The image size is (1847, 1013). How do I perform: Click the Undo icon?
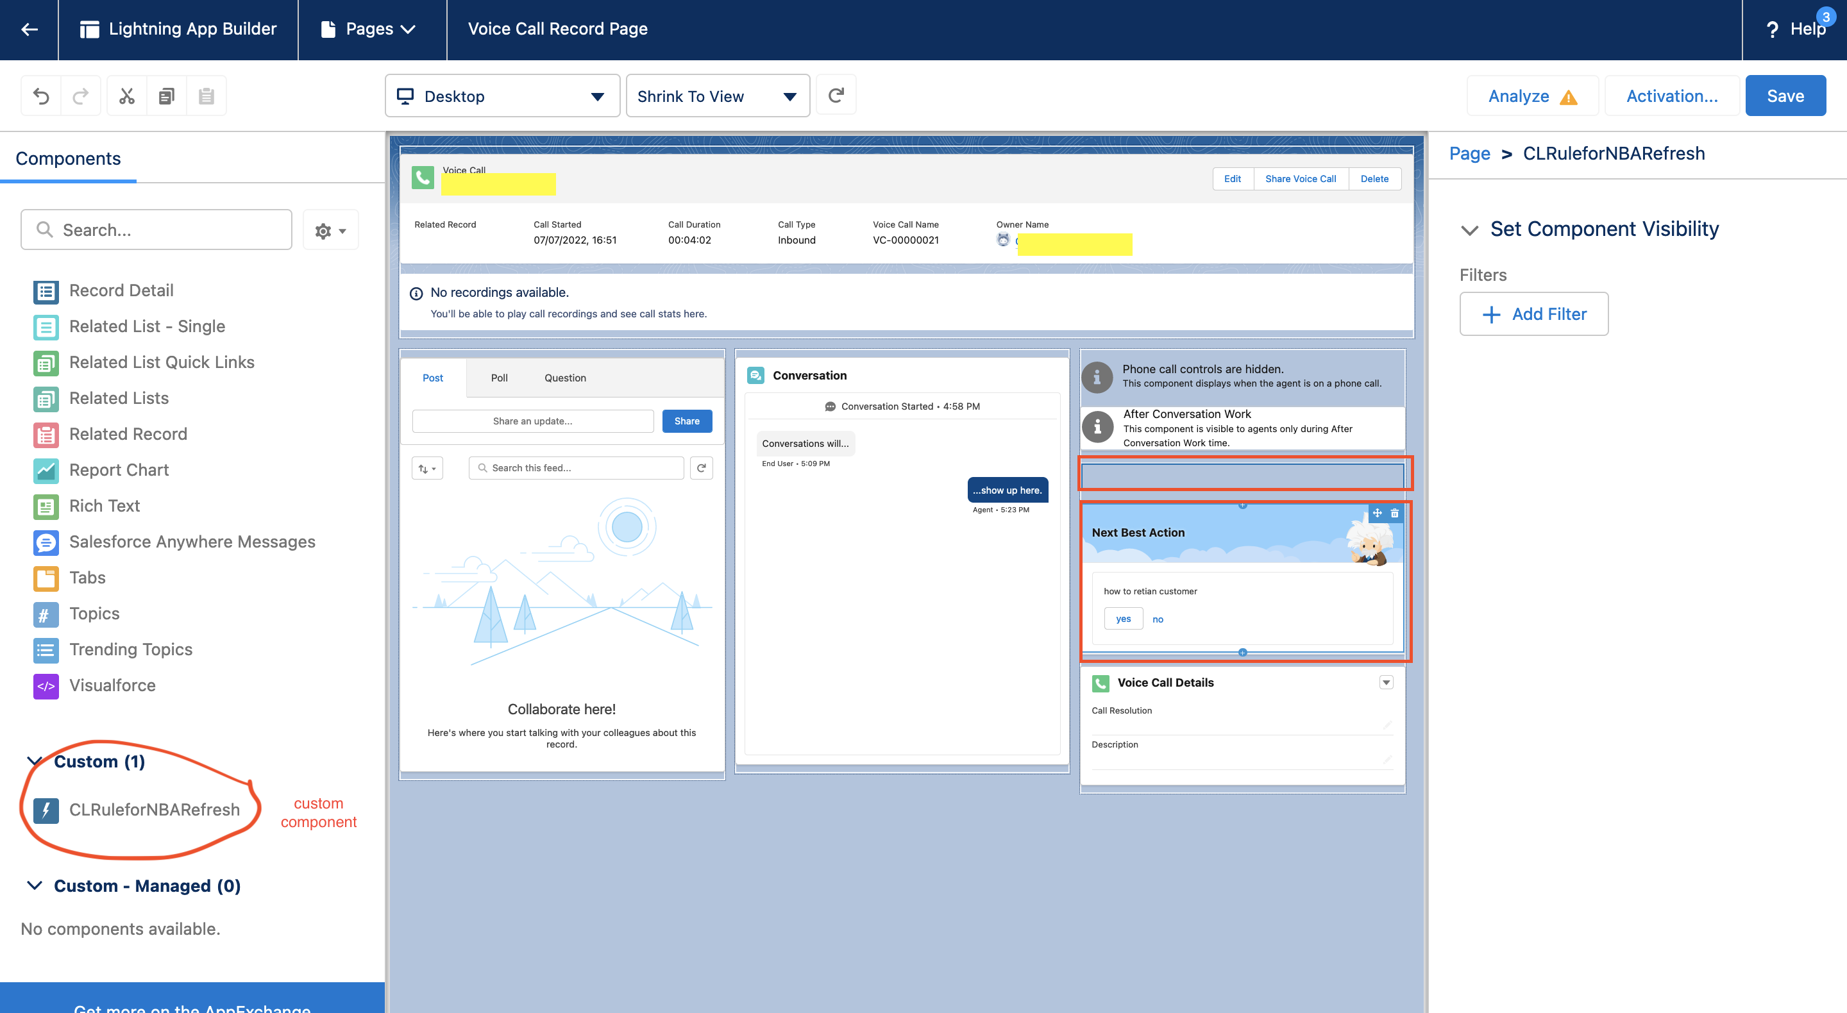(x=41, y=96)
